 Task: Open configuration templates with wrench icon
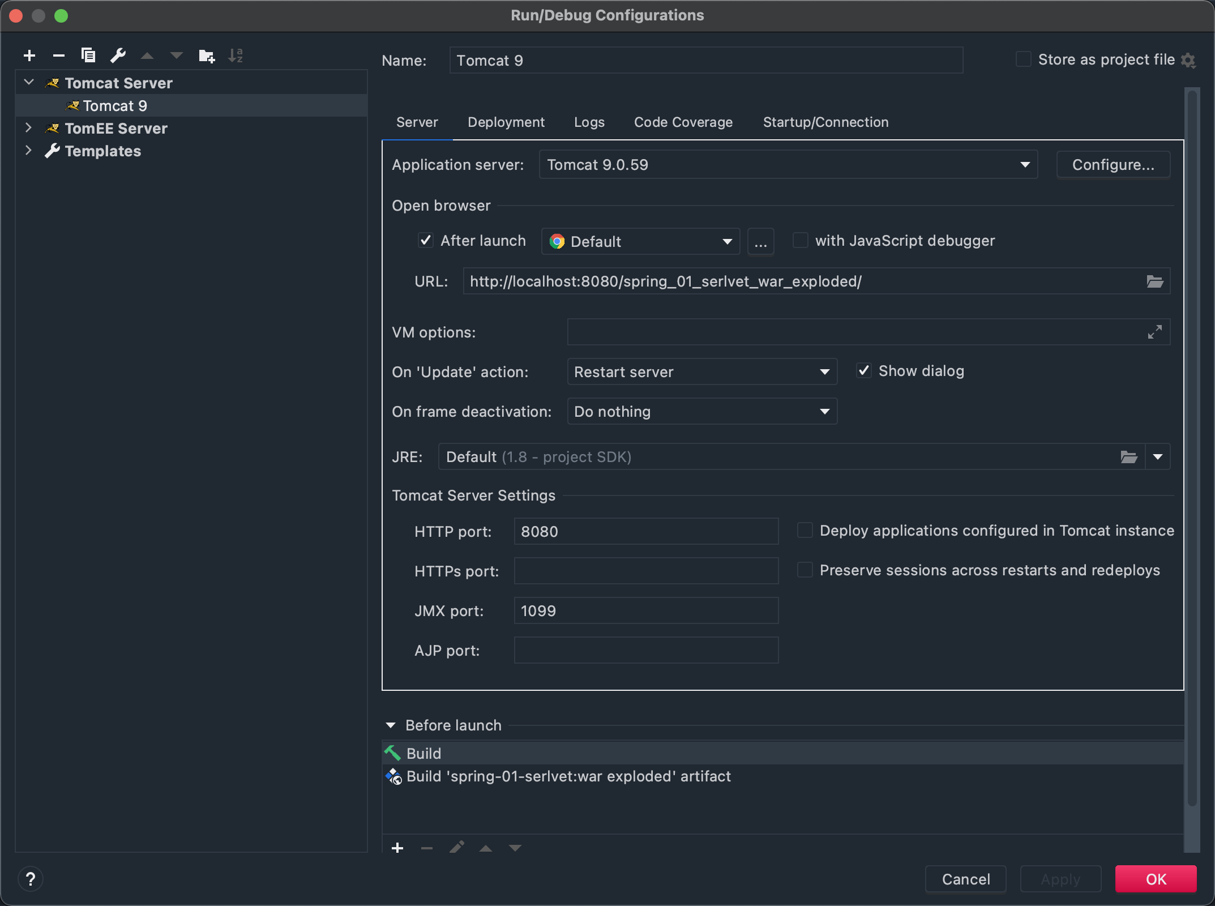tap(118, 55)
